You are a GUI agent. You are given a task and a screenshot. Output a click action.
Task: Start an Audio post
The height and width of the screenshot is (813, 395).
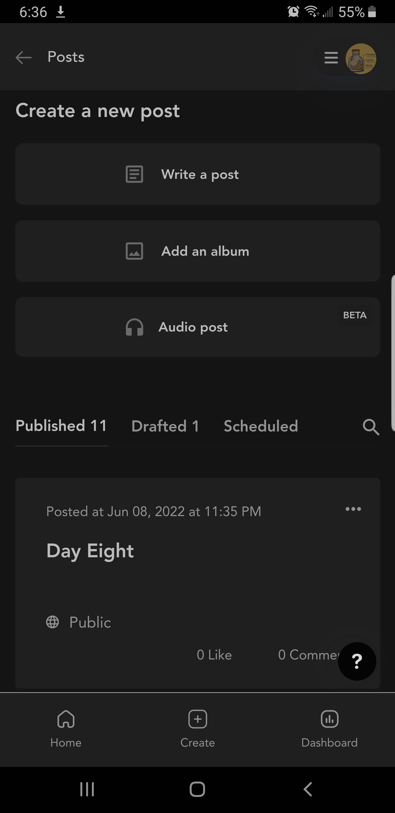point(198,327)
